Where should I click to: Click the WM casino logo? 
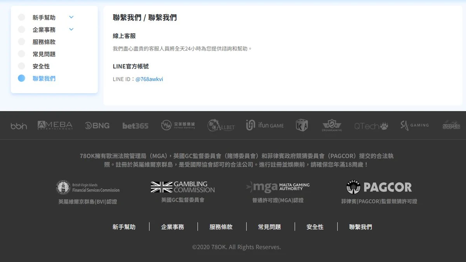[178, 125]
